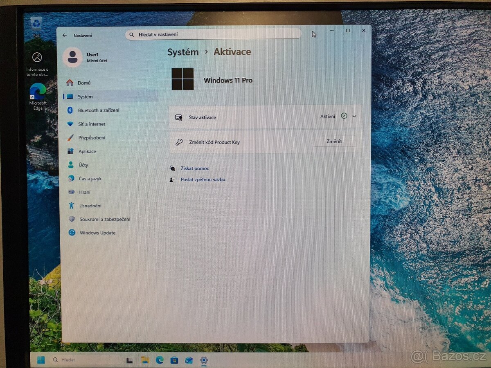Open the Usnadnění accessibility section
The height and width of the screenshot is (368, 491).
coord(90,205)
